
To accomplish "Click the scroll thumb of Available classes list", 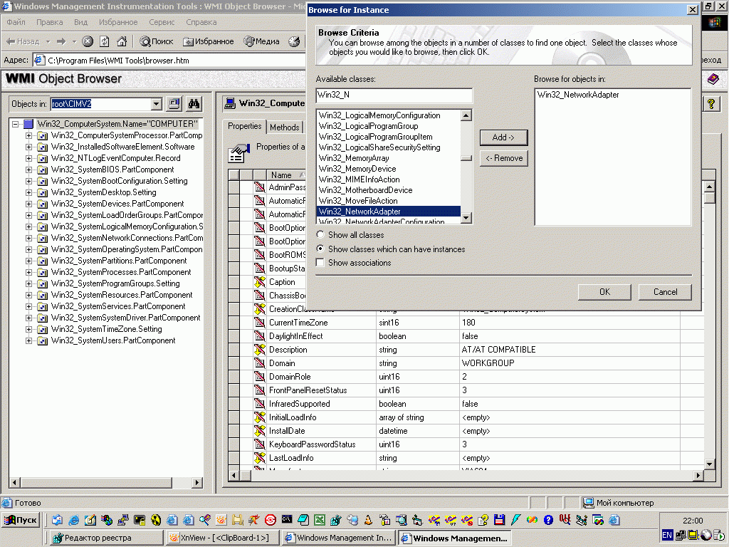I will [x=466, y=158].
